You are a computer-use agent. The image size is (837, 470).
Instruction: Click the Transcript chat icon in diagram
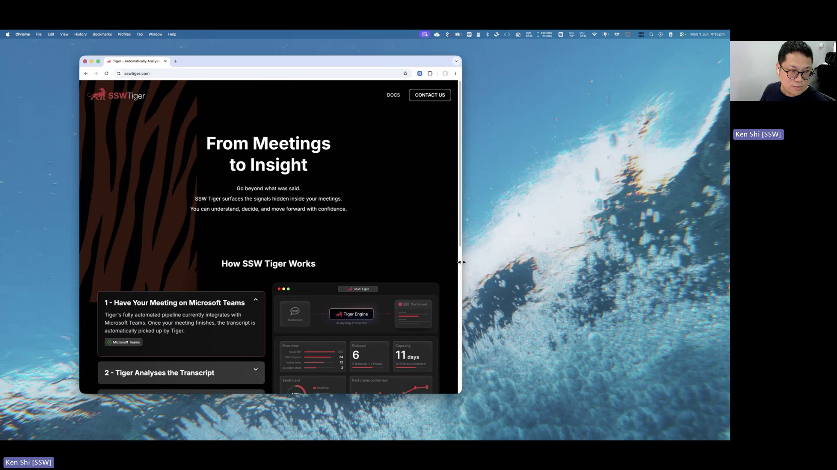(295, 311)
